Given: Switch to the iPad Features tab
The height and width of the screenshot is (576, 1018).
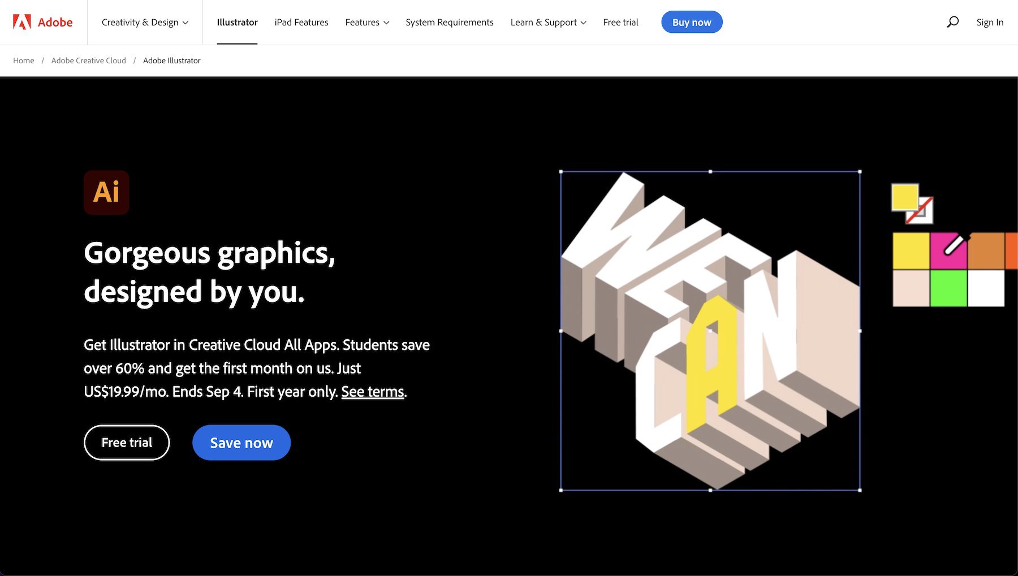Looking at the screenshot, I should click(301, 22).
